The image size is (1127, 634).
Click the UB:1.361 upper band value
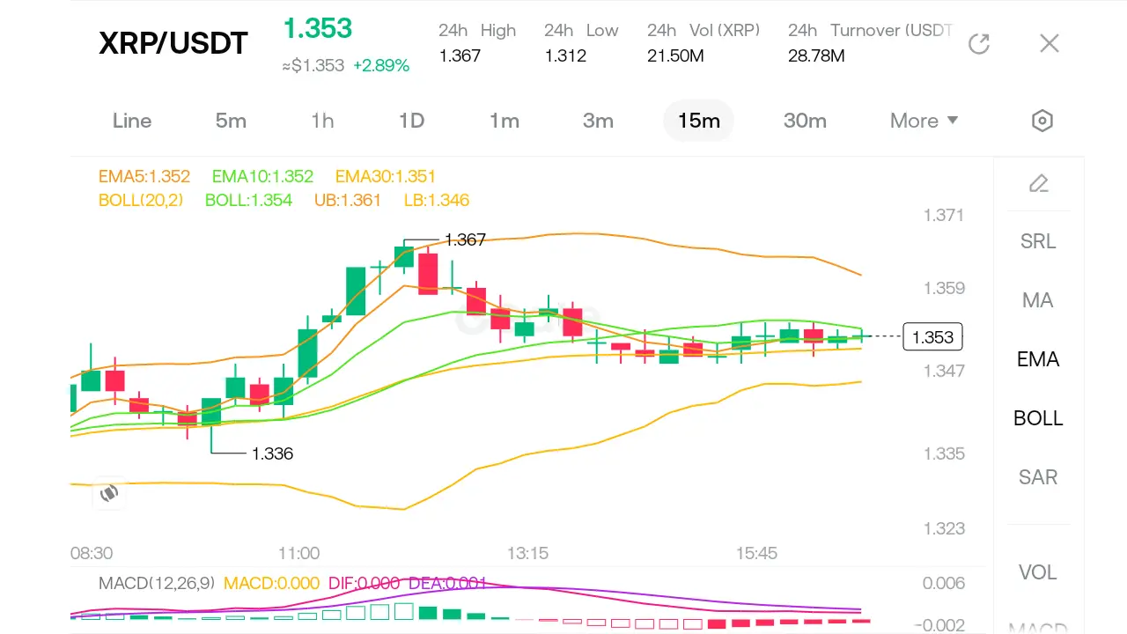coord(348,201)
